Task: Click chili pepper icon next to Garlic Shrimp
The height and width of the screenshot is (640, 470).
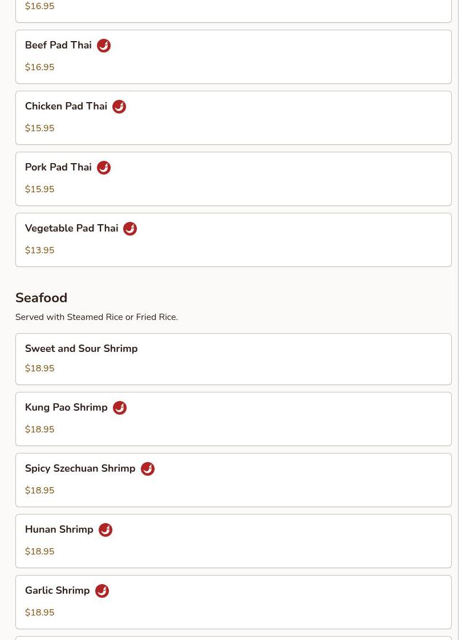Action: coord(102,591)
